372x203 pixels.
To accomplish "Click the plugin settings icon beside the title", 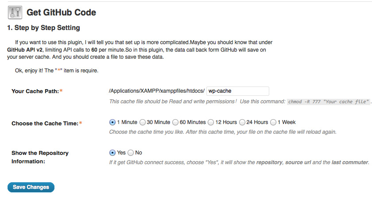I will pyautogui.click(x=15, y=12).
